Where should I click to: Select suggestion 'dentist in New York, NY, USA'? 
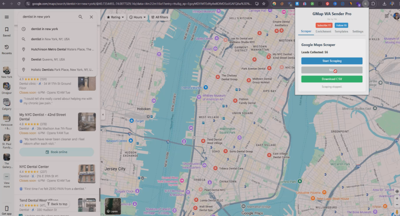(x=57, y=39)
